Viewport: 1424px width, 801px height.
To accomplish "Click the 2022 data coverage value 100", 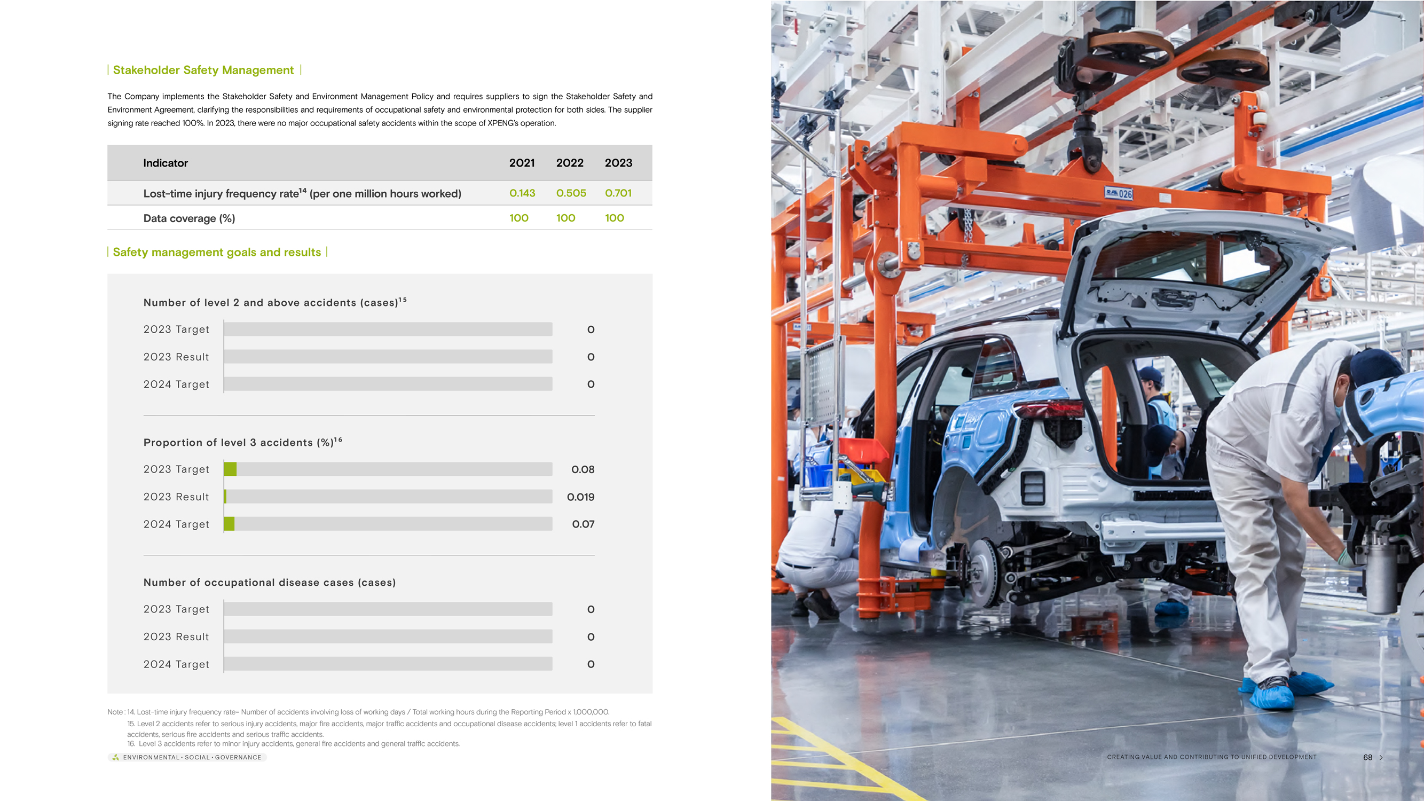I will tap(565, 218).
